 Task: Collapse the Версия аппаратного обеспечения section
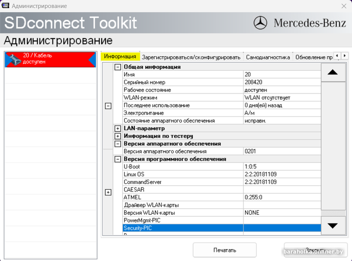click(117, 144)
